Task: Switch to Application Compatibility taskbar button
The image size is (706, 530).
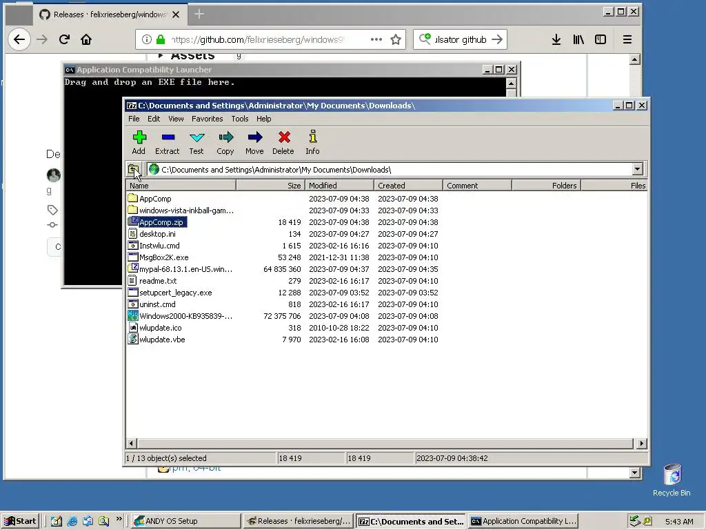Action: [523, 521]
